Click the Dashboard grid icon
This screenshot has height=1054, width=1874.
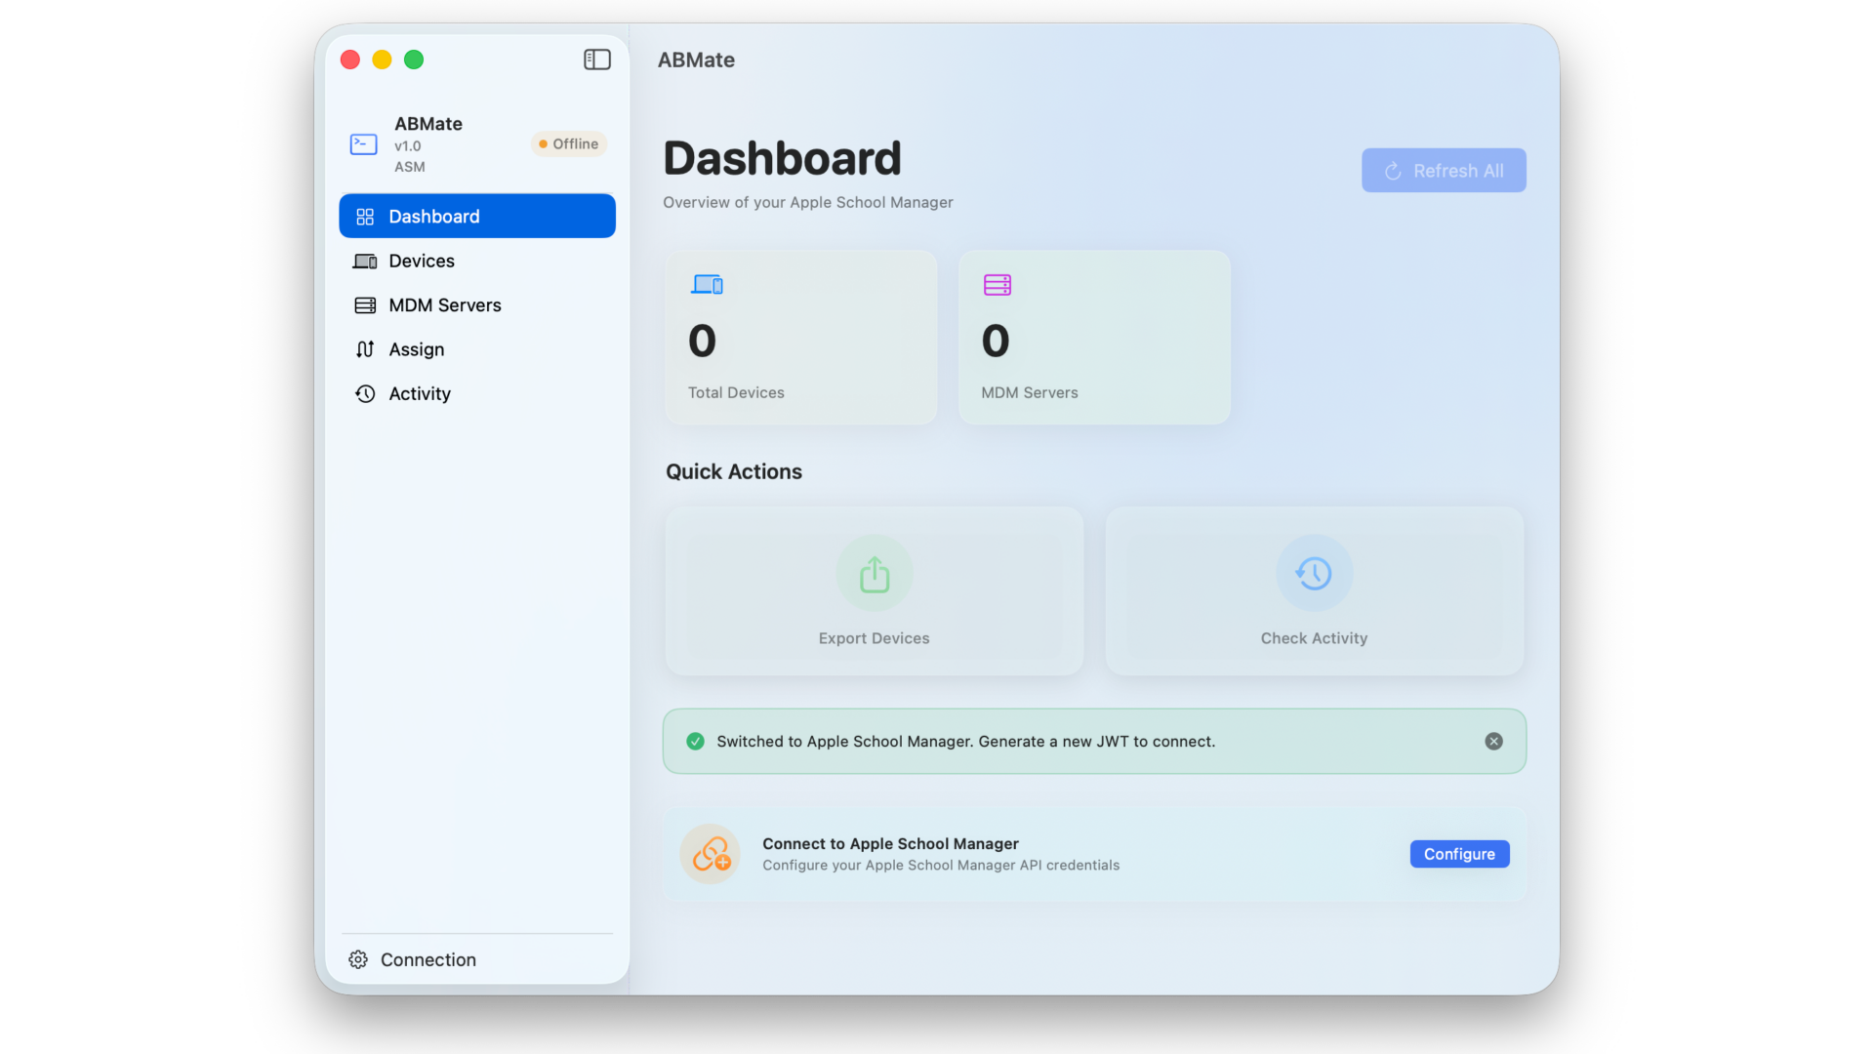pyautogui.click(x=365, y=217)
